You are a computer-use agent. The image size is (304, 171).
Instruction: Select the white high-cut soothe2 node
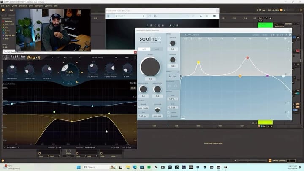(283, 76)
